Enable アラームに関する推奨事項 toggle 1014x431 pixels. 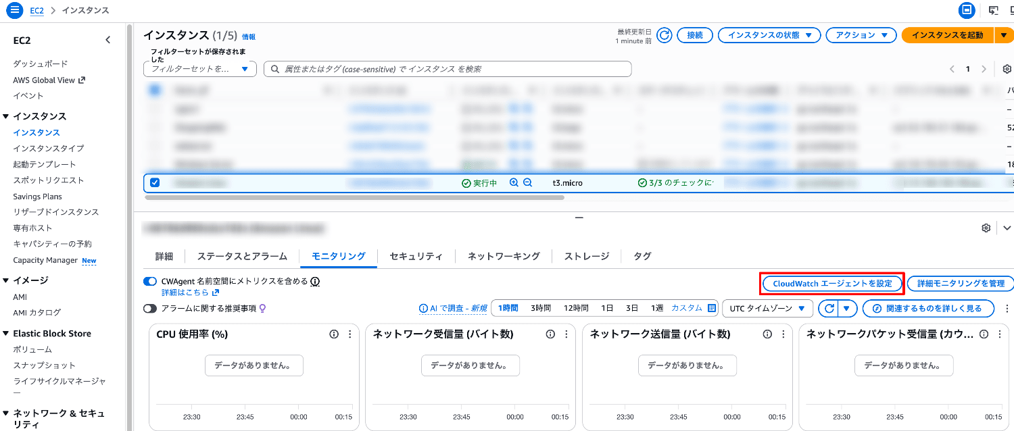(150, 308)
